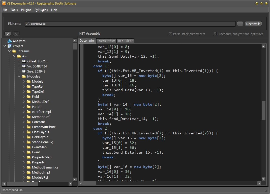
Task: Click the icon beside Offset: B5624
Action: (x=24, y=61)
